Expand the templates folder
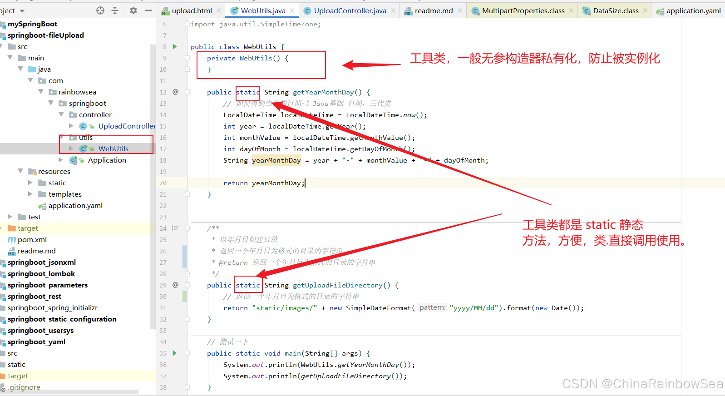Viewport: 725px width, 396px height. [30, 194]
